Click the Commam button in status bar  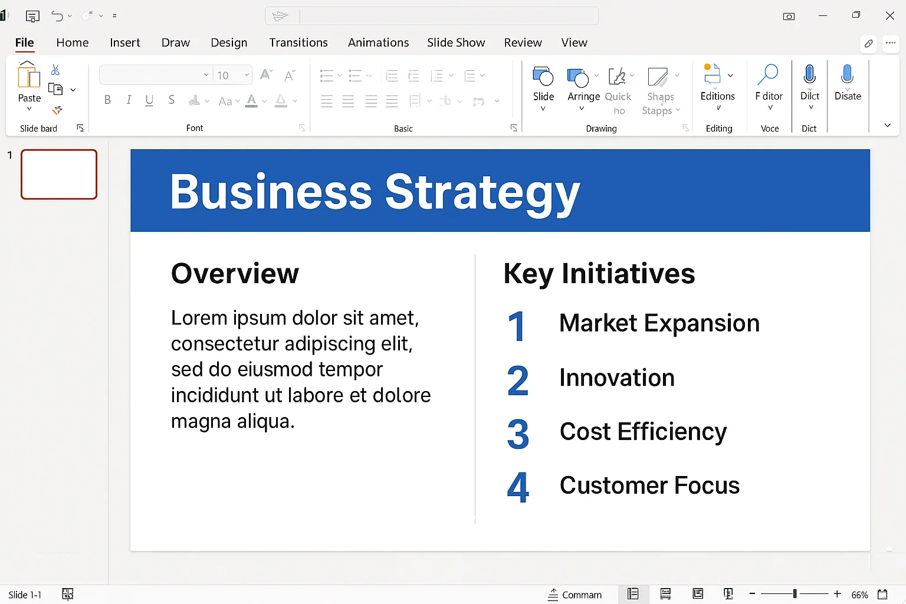click(575, 595)
